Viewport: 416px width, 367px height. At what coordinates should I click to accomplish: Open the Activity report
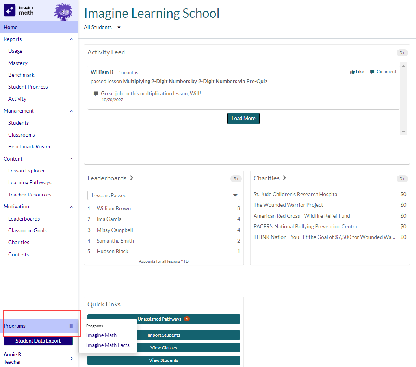tap(17, 99)
